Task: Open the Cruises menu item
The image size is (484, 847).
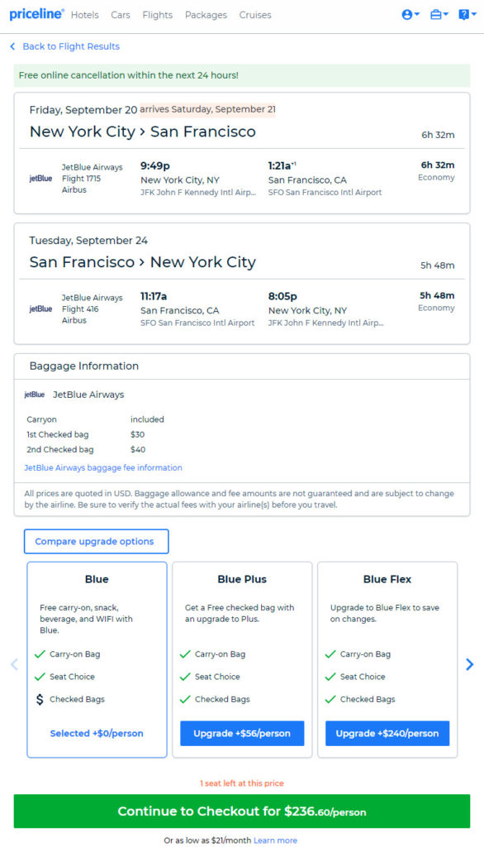Action: (255, 15)
